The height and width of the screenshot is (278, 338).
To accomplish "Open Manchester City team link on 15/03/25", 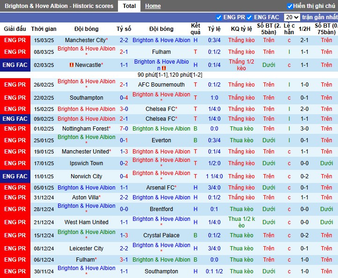I will click(x=86, y=40).
